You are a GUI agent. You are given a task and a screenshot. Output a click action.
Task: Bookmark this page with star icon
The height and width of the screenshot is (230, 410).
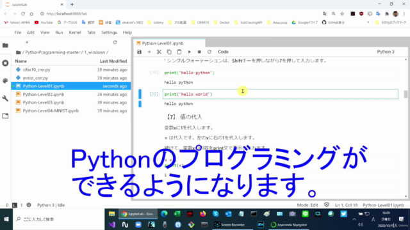pos(342,14)
